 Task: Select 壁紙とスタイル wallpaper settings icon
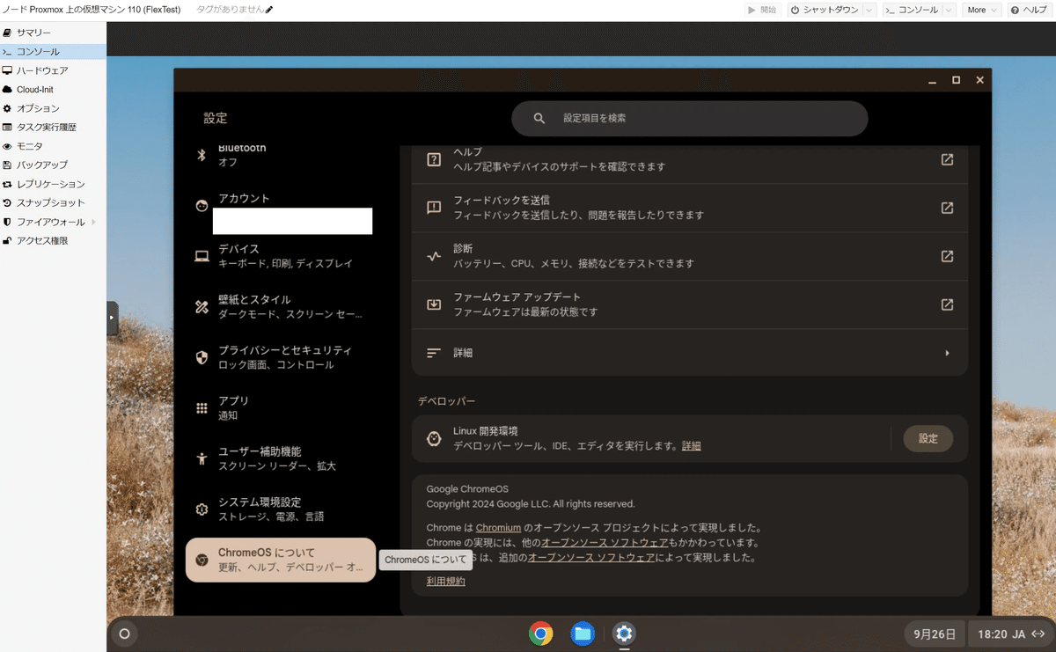202,306
